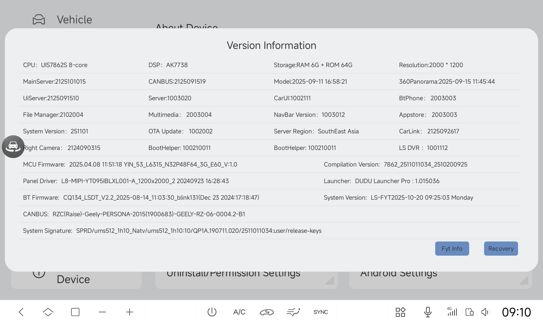Click the Recovery button
Screen dimensions: 543x326
pyautogui.click(x=501, y=249)
